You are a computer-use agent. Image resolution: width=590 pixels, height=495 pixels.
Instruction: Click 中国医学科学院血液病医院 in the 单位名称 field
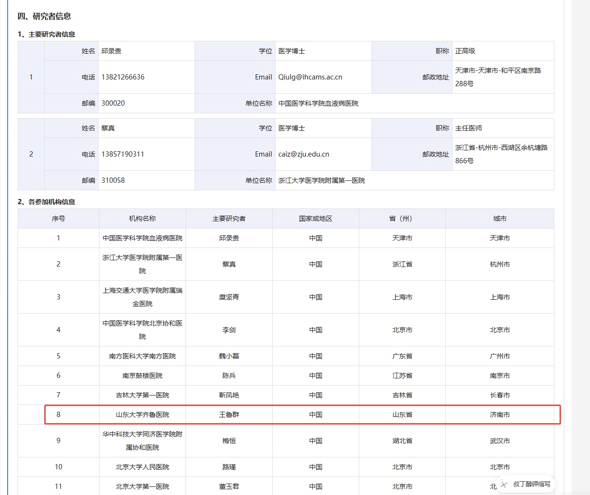click(x=318, y=103)
